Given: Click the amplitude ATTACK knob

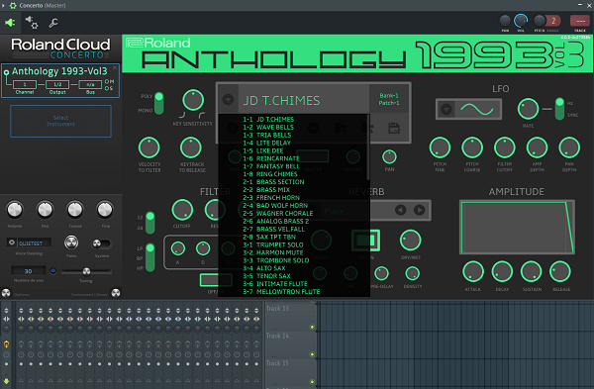Looking at the screenshot, I should pos(473,271).
